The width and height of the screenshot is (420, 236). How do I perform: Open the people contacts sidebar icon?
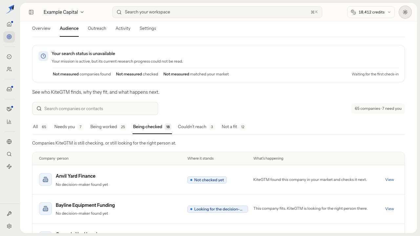(9, 69)
